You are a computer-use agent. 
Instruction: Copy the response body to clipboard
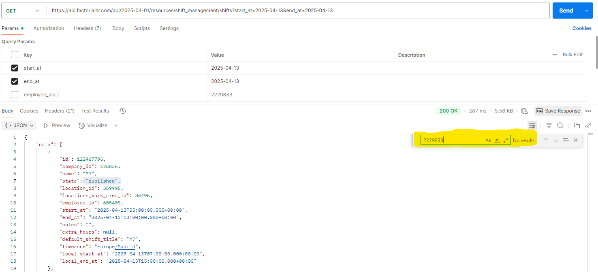(577, 125)
